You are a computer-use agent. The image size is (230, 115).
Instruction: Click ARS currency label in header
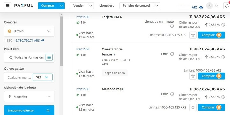pos(195,7)
